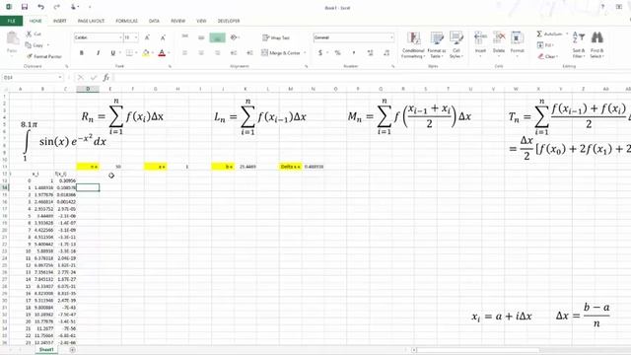Click Decrease Indent icon
Screen dimensions: 631x355
point(234,52)
